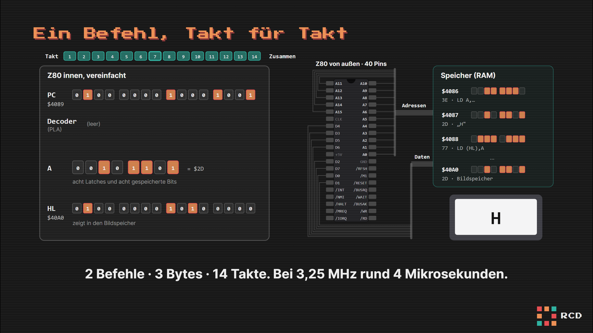Click the RCD logo
Viewport: 593px width, 333px height.
point(559,316)
